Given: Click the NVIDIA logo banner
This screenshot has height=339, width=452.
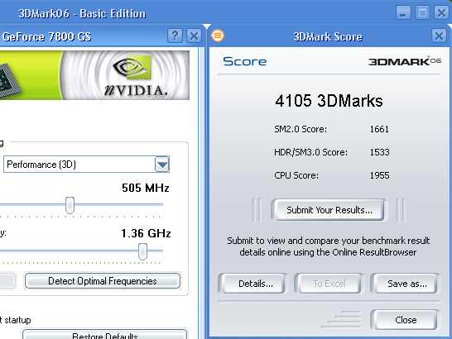Looking at the screenshot, I should pos(94,75).
